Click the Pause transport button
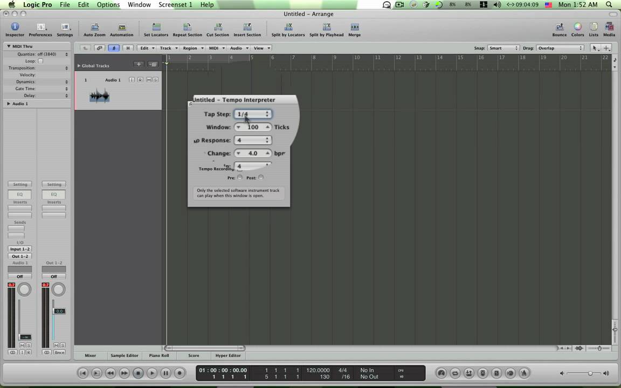Image resolution: width=621 pixels, height=388 pixels. click(x=166, y=373)
